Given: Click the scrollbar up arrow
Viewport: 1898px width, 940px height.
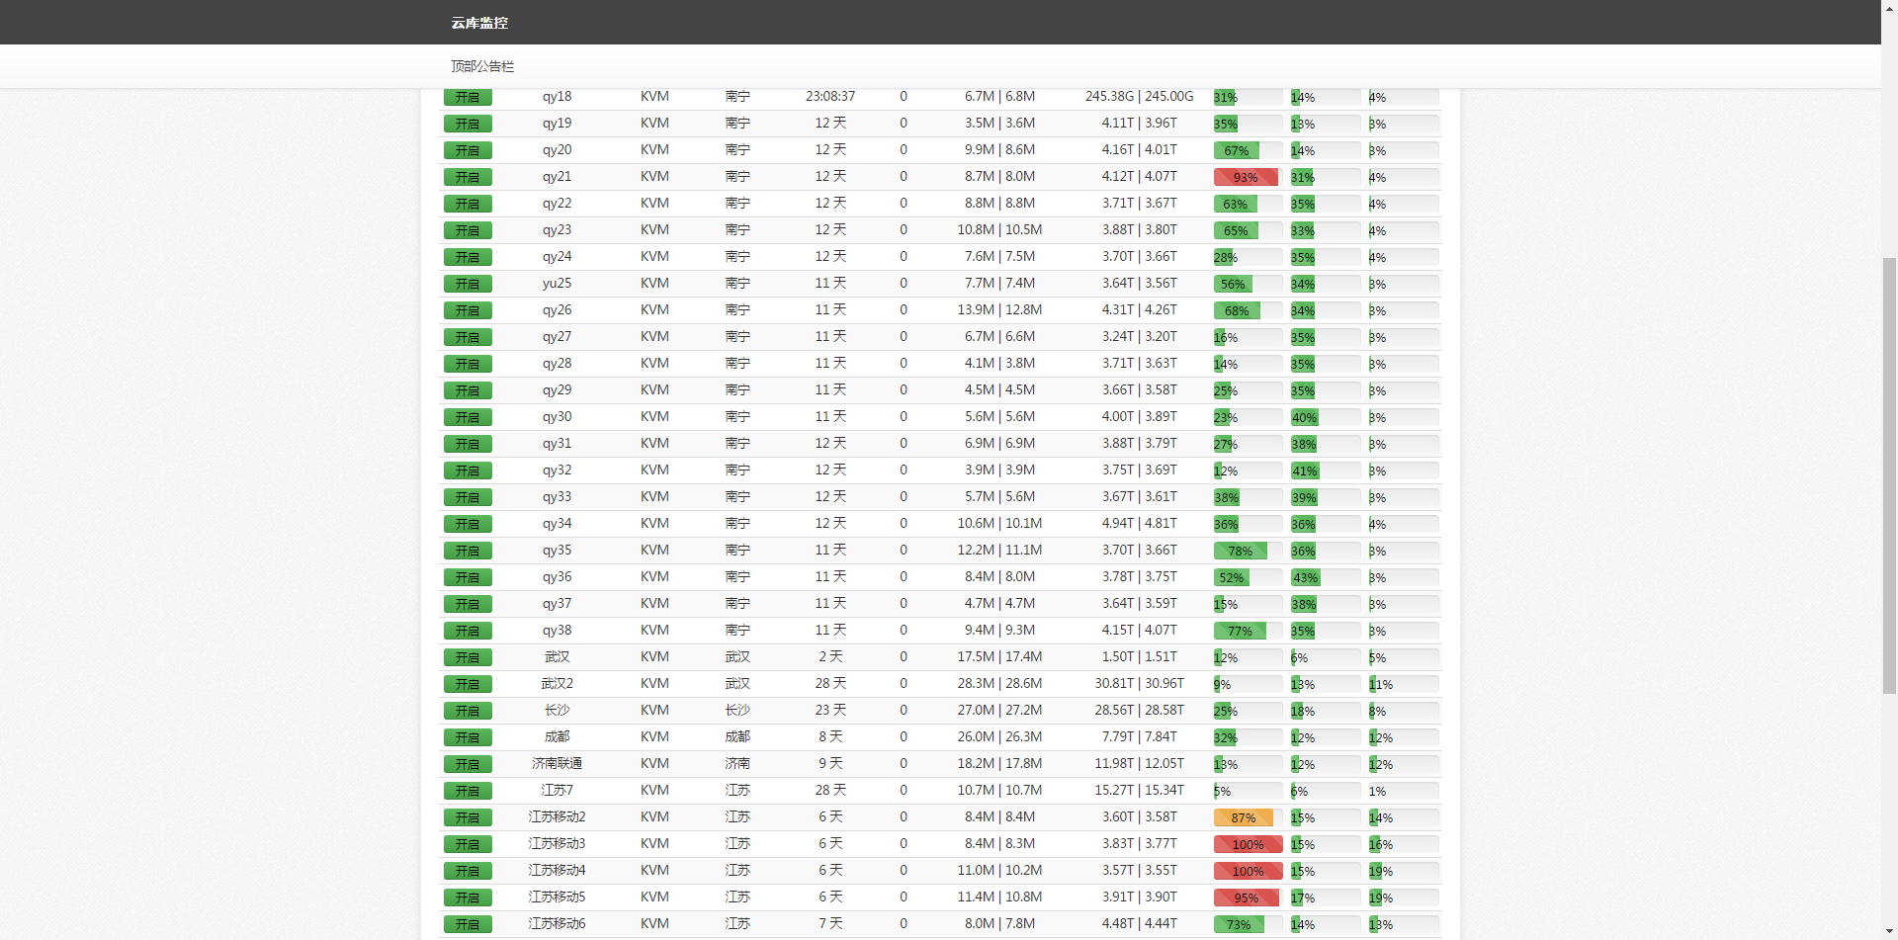Looking at the screenshot, I should click(1889, 8).
